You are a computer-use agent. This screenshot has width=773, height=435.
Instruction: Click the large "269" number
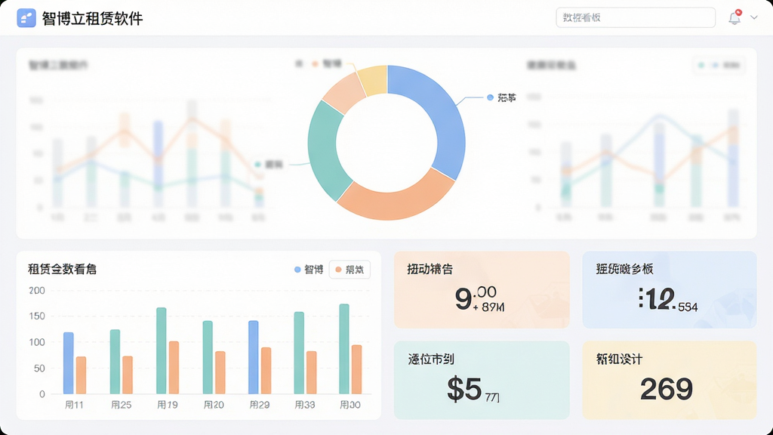[667, 389]
